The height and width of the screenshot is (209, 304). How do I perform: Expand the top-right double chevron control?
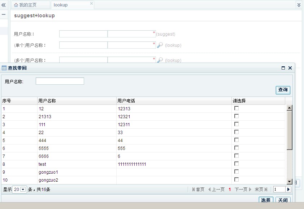(x=299, y=5)
